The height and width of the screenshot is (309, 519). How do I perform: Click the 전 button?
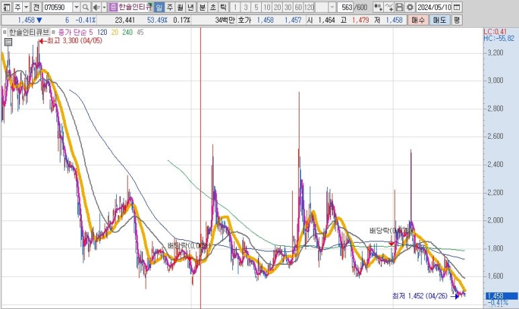pyautogui.click(x=36, y=7)
